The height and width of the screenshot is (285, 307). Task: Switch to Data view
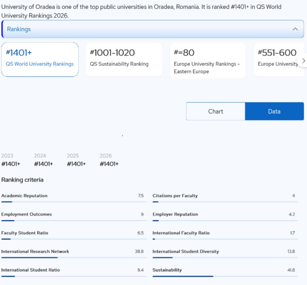pos(274,111)
